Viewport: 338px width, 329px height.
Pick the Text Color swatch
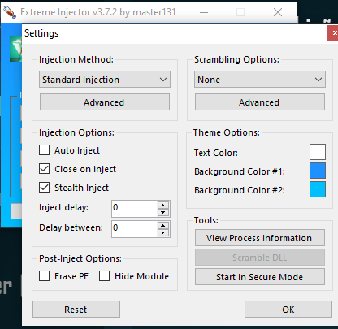coord(318,152)
